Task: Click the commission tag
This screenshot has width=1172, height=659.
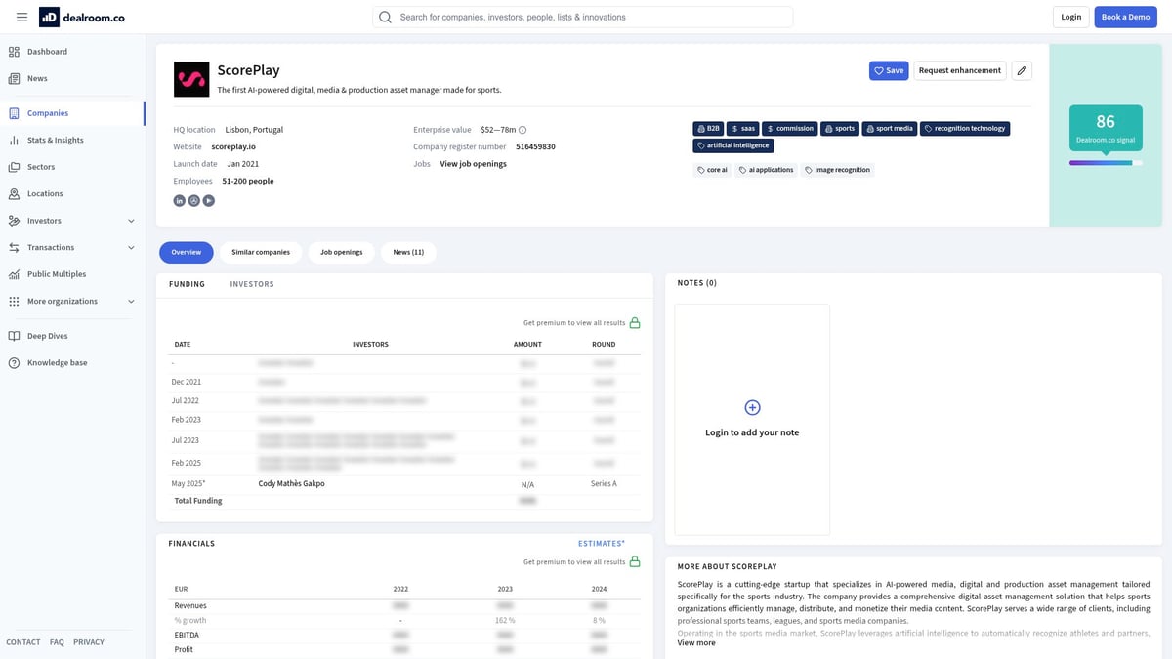Action: click(790, 128)
